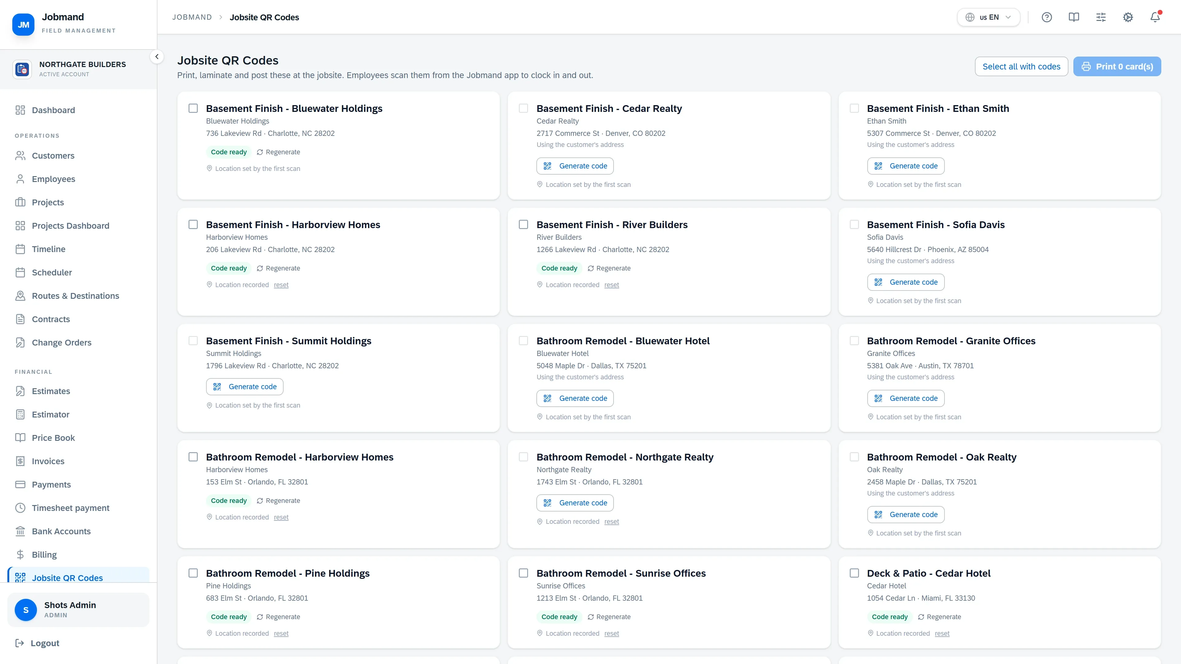Open Change Orders in sidebar
Viewport: 1181px width, 664px height.
click(x=78, y=343)
